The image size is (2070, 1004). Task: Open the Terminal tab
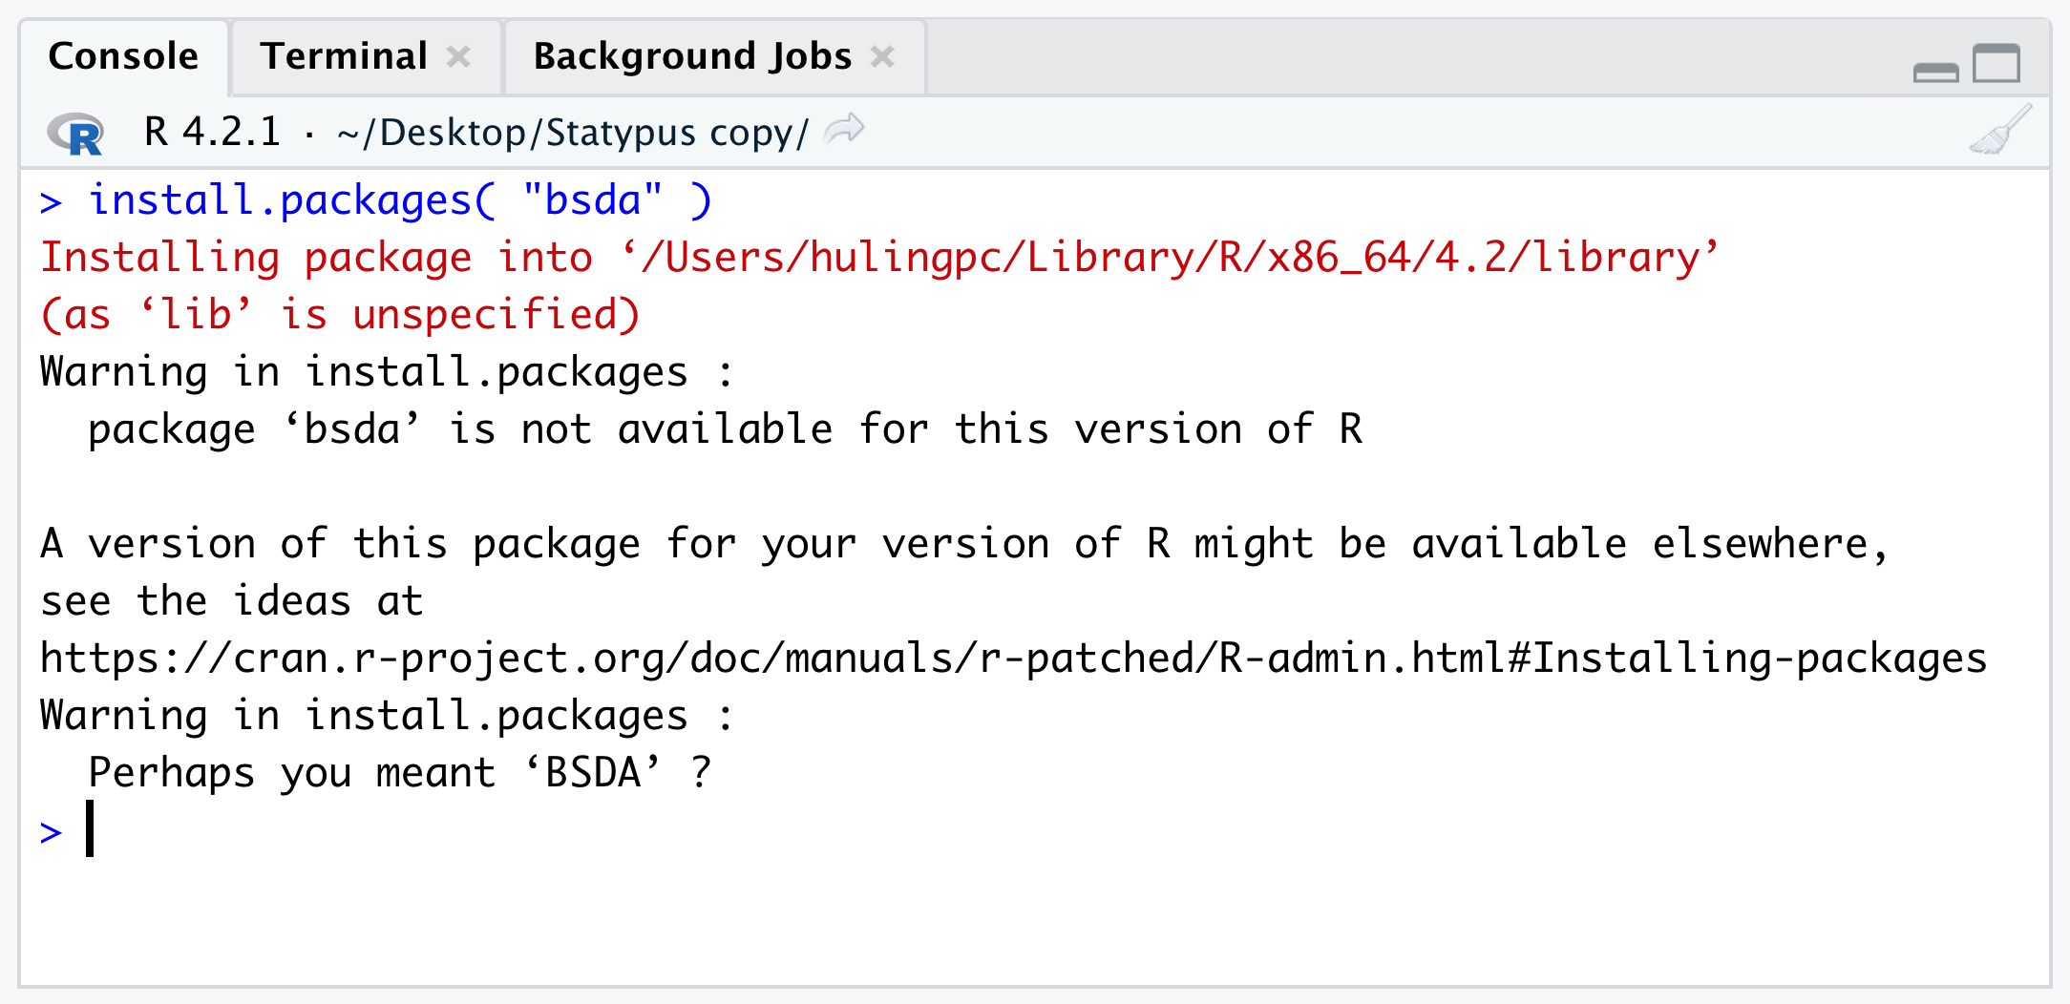344,57
